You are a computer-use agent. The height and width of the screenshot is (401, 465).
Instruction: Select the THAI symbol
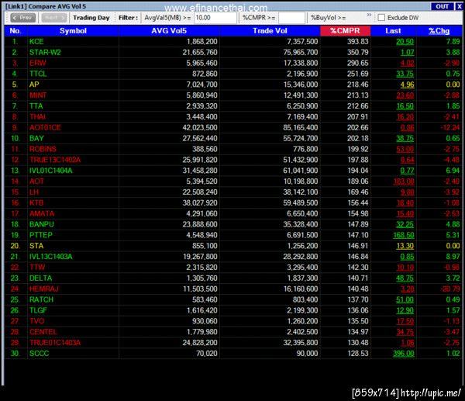pyautogui.click(x=37, y=117)
